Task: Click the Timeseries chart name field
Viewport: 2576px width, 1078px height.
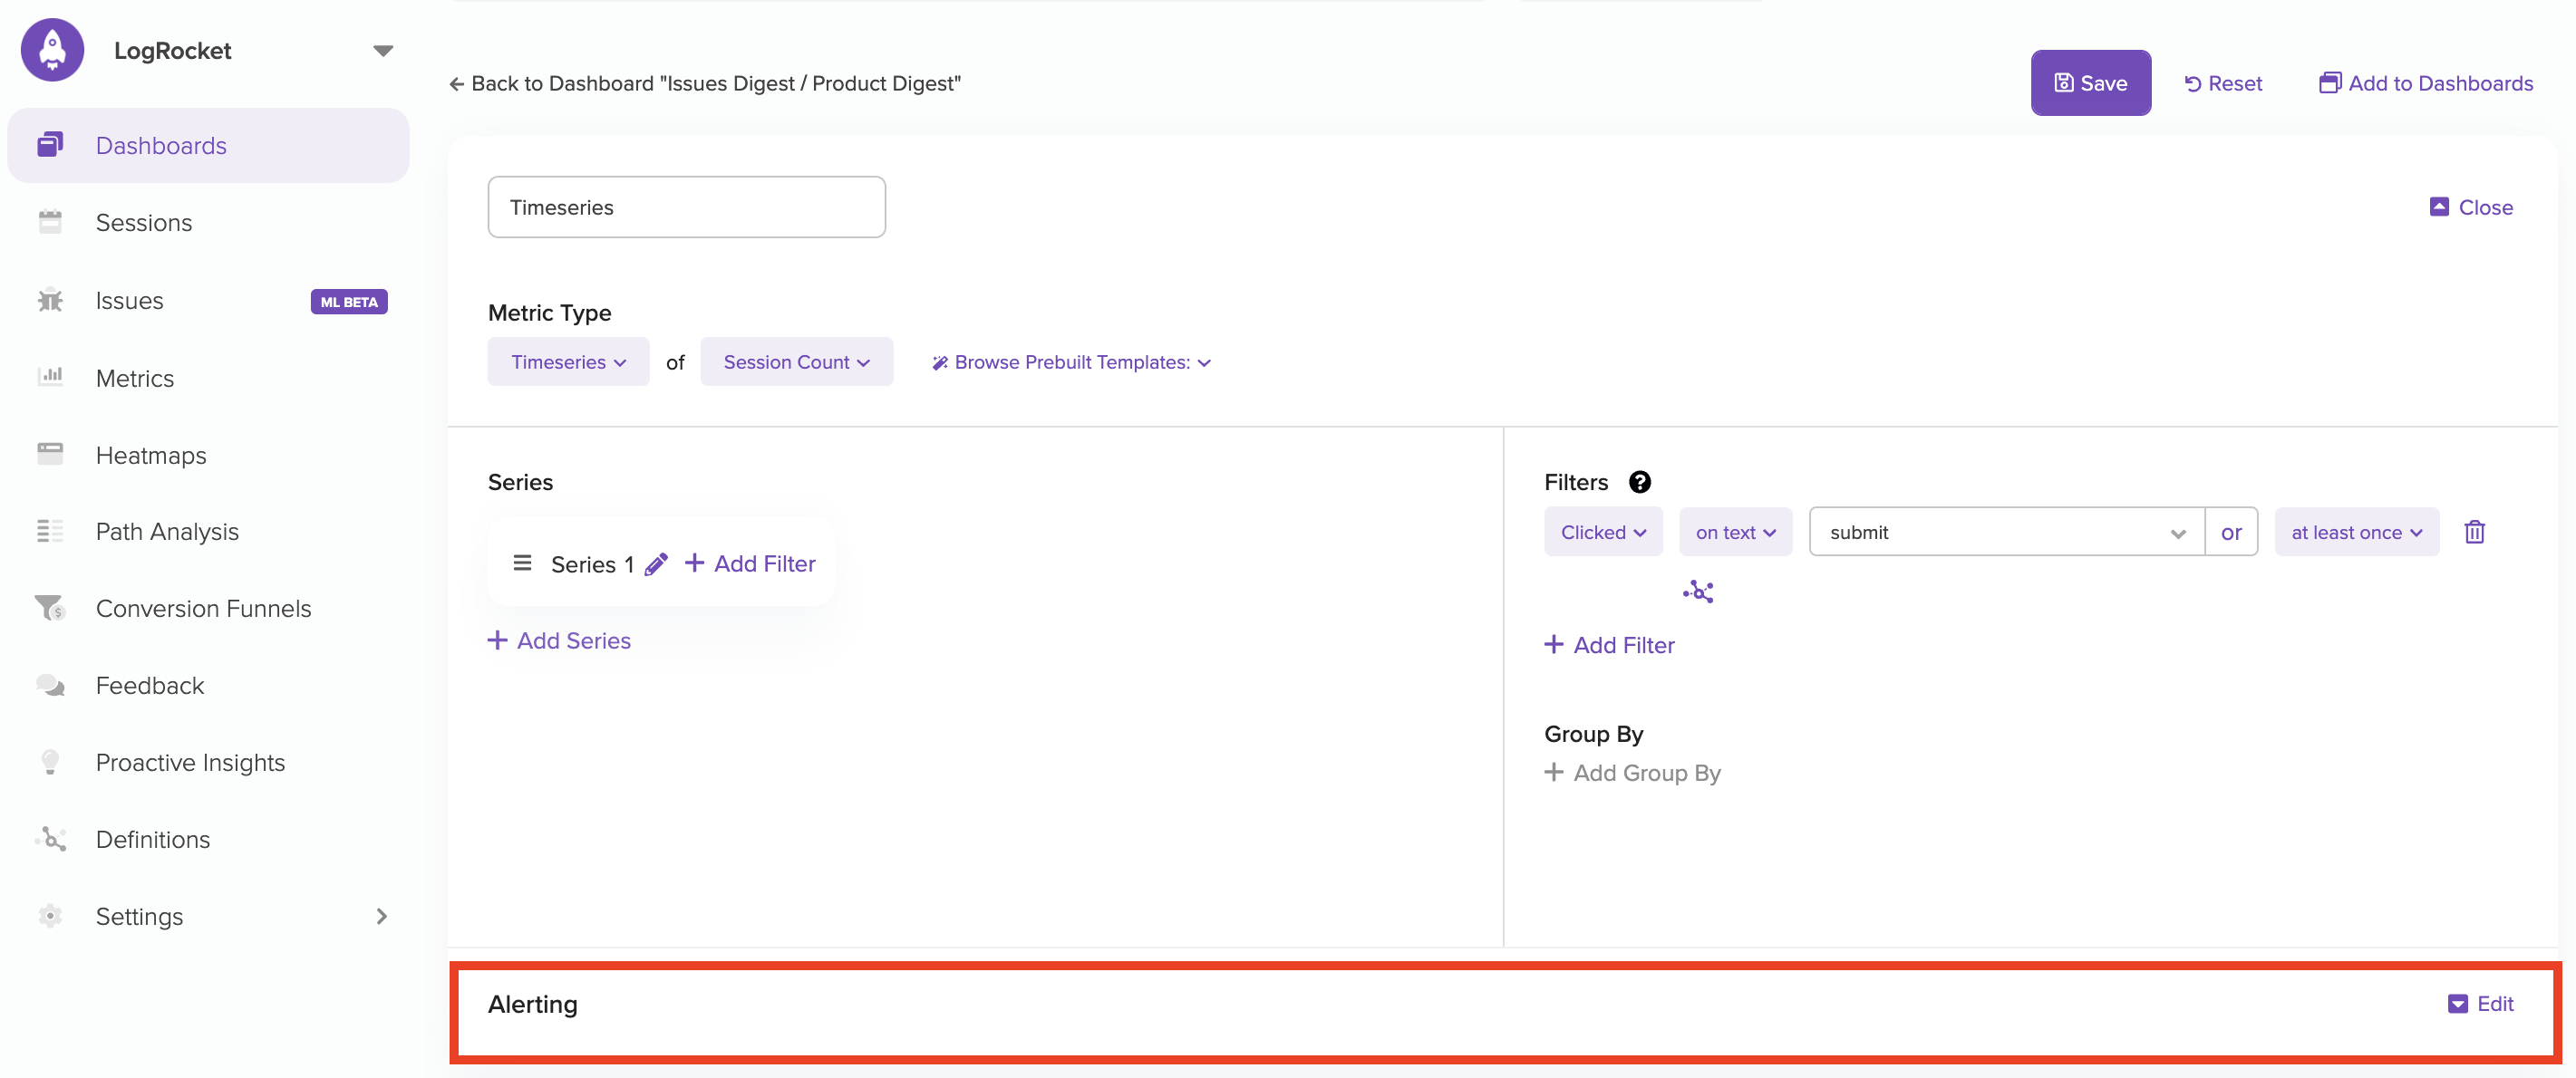Action: click(x=686, y=207)
